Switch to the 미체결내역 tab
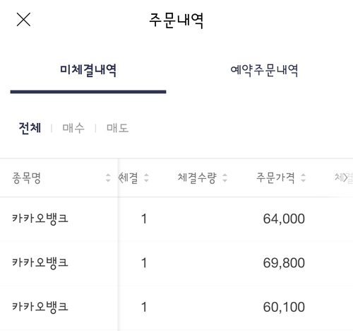Image resolution: width=353 pixels, height=331 pixels. (x=88, y=70)
